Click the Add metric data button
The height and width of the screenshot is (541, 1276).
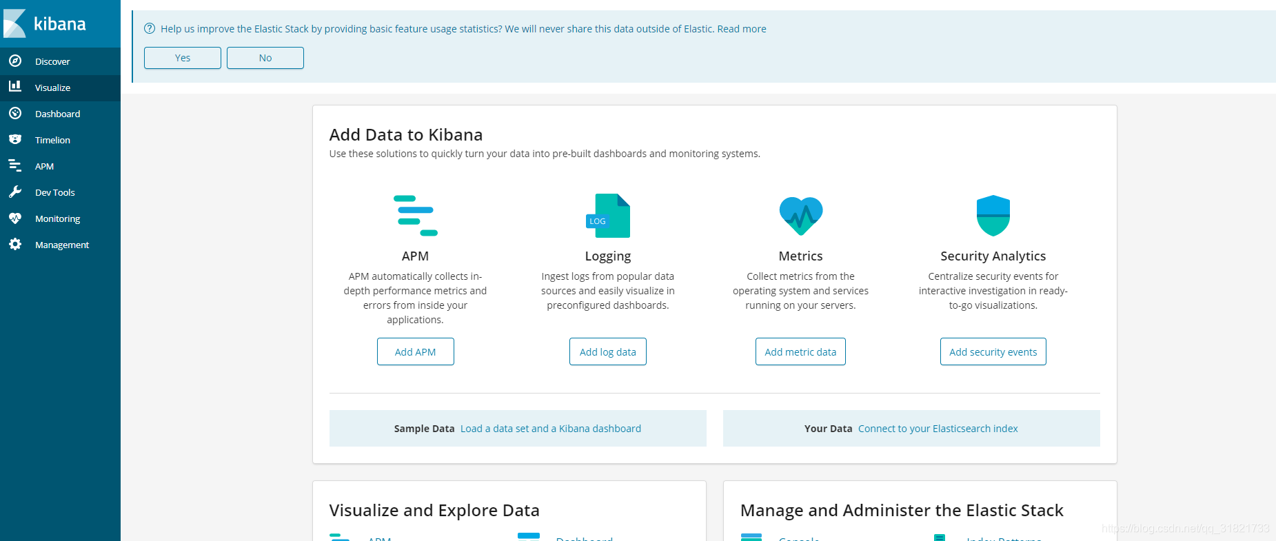click(800, 351)
